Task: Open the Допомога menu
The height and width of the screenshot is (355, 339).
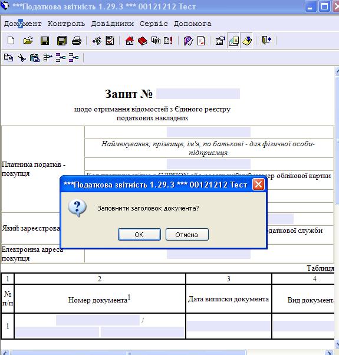Action: 192,24
